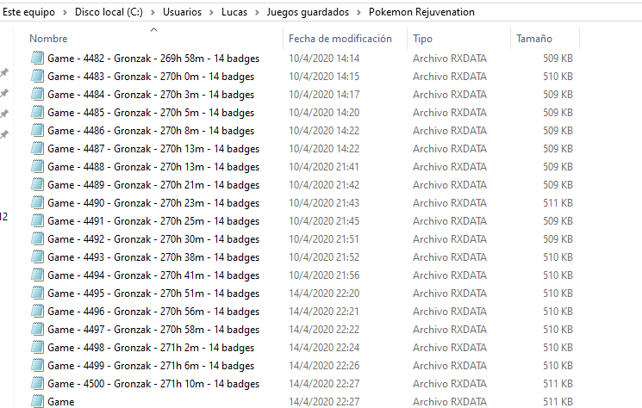Click date 10/4/2020 14:14 cell
Image resolution: width=642 pixels, height=408 pixels.
[324, 59]
